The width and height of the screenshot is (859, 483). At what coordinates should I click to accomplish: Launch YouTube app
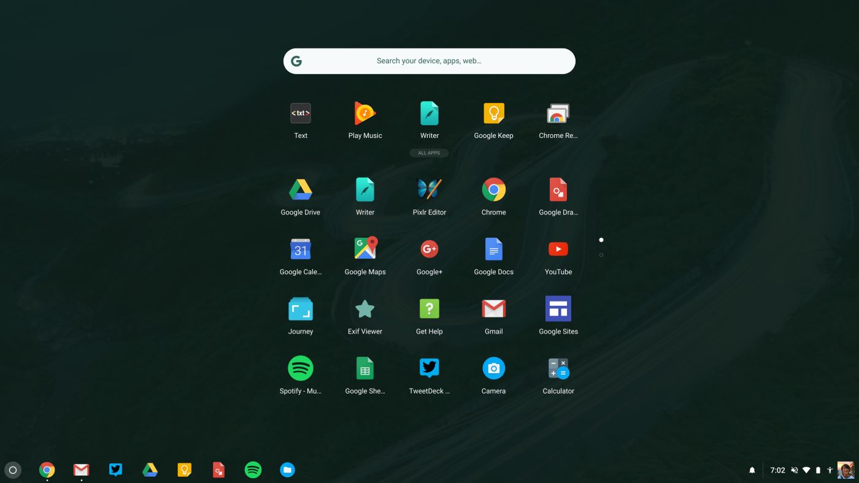(x=558, y=249)
